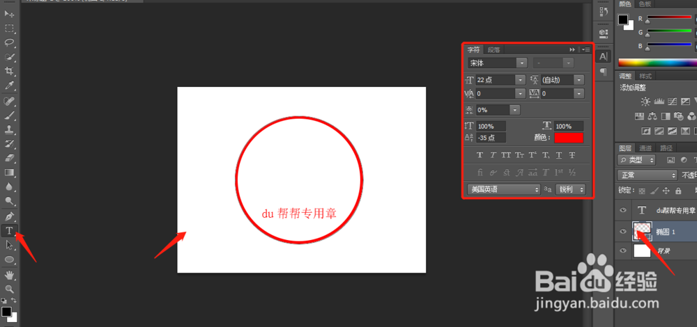Select the Lasso tool

[9, 42]
